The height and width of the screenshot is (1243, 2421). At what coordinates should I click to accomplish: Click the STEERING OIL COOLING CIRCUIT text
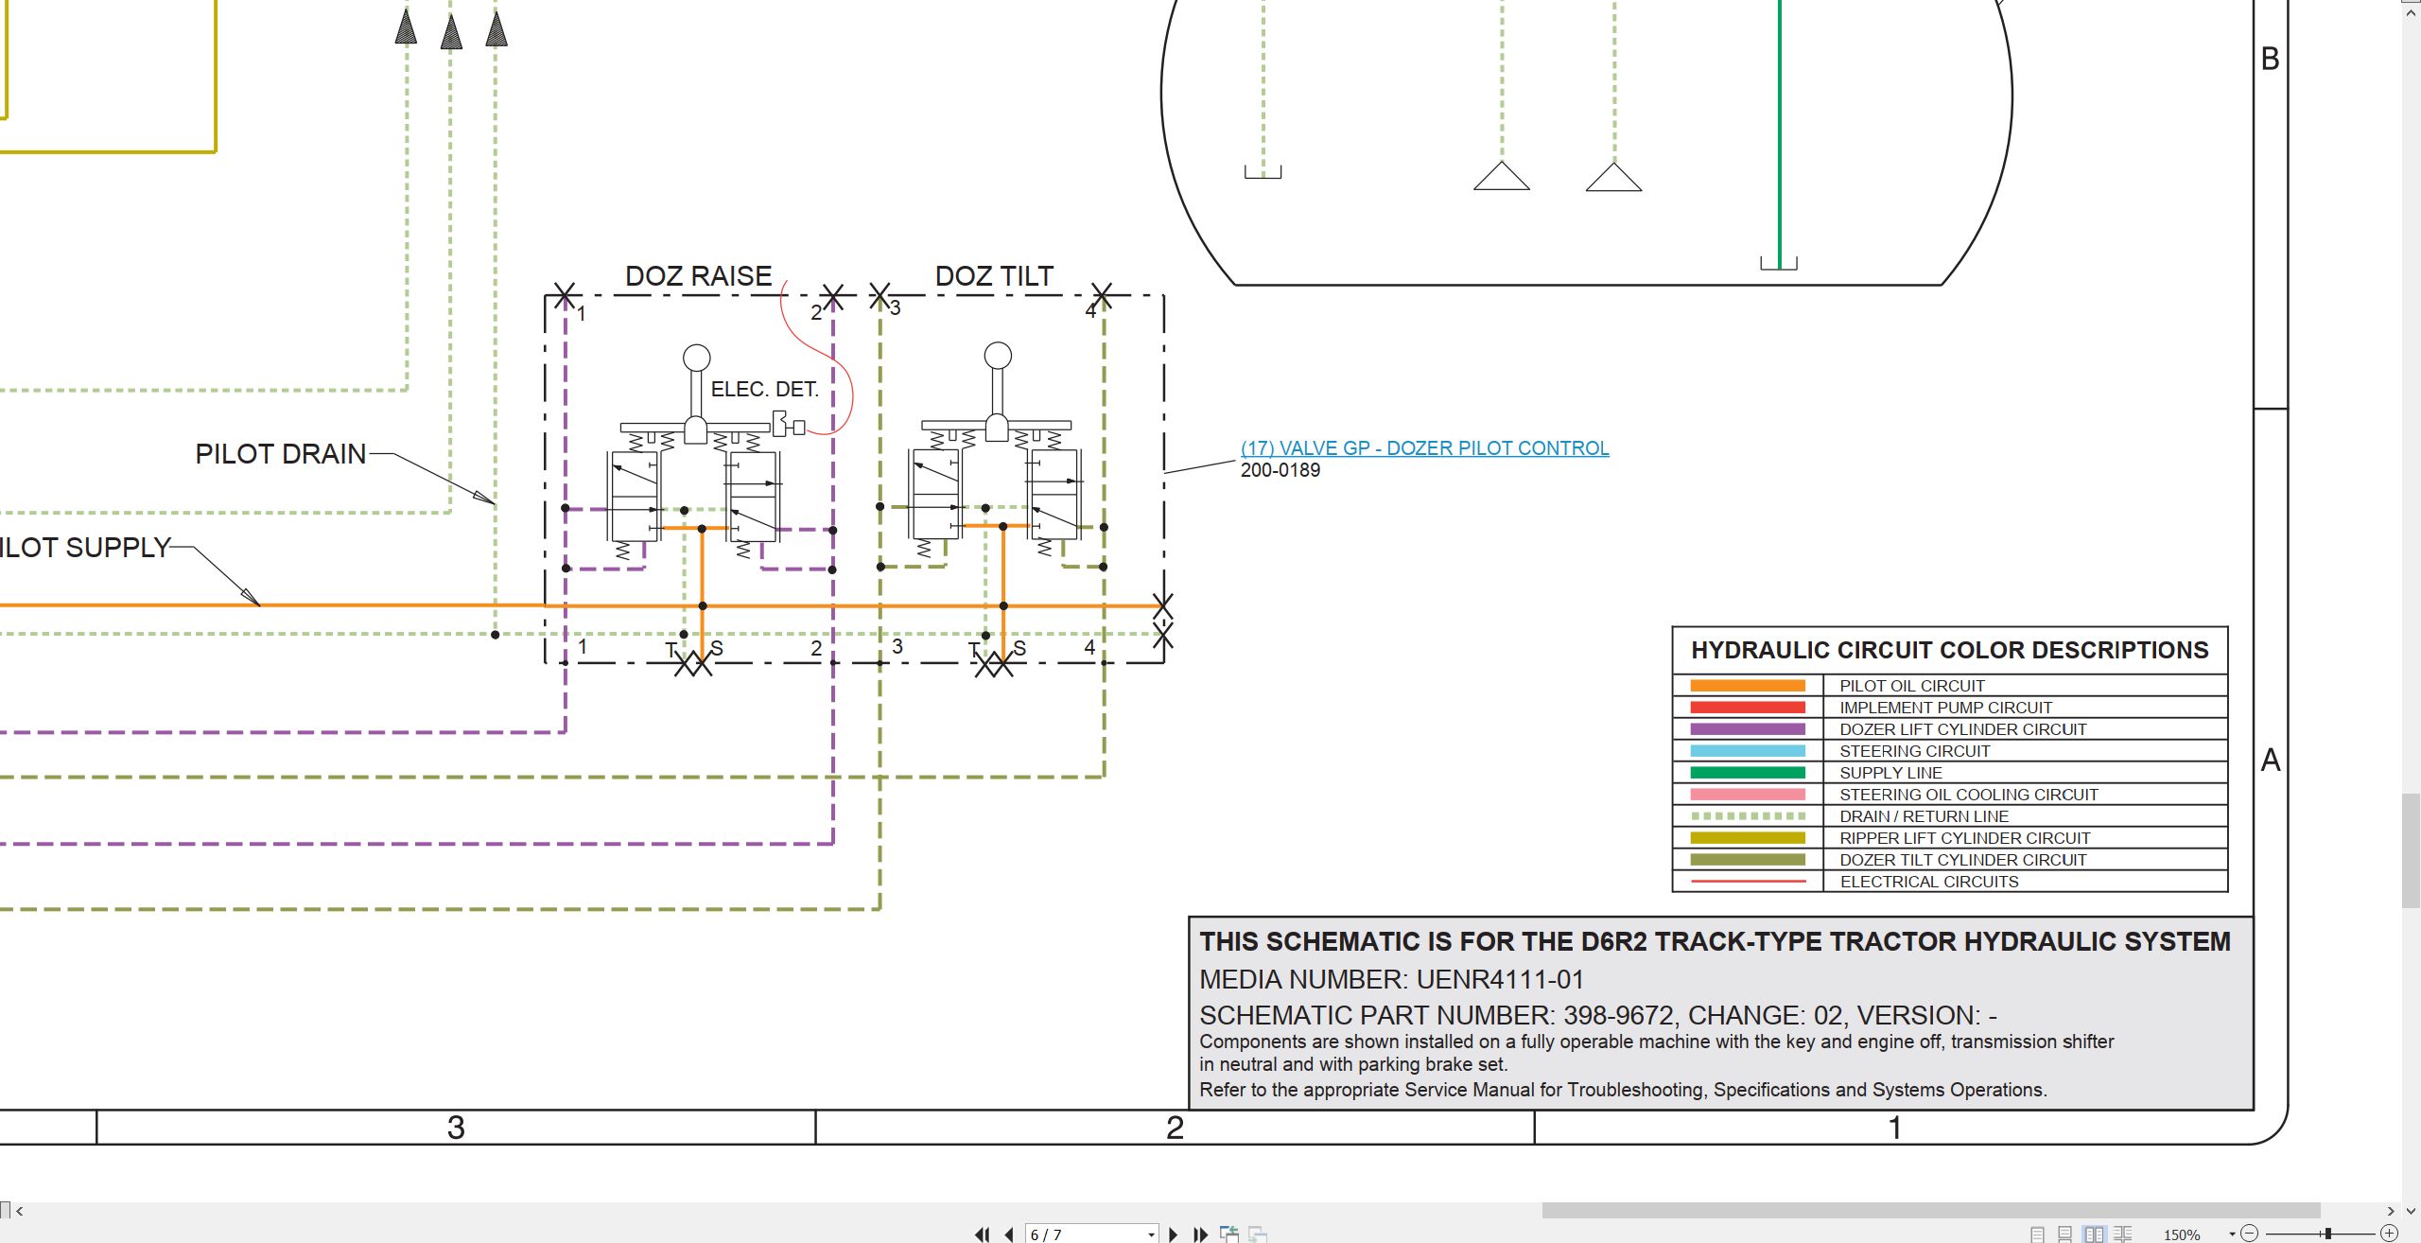[1969, 795]
